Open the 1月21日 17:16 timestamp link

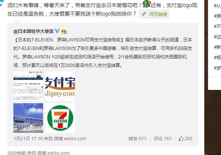point(28,139)
